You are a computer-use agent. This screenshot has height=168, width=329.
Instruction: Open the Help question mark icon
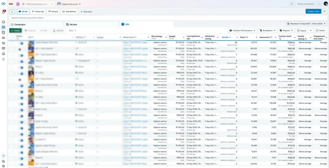pyautogui.click(x=4, y=156)
